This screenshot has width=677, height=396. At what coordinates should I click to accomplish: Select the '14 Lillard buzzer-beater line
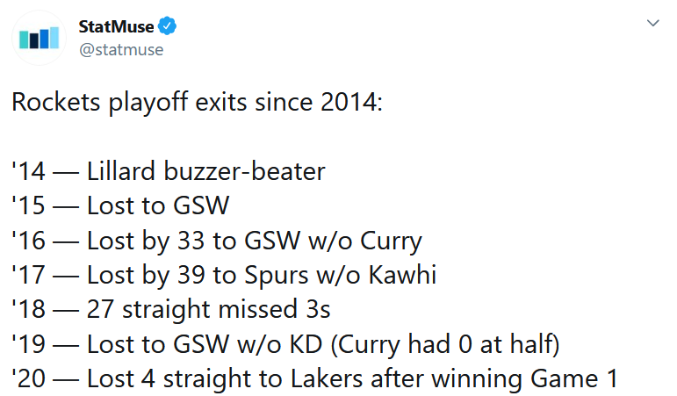pyautogui.click(x=169, y=171)
